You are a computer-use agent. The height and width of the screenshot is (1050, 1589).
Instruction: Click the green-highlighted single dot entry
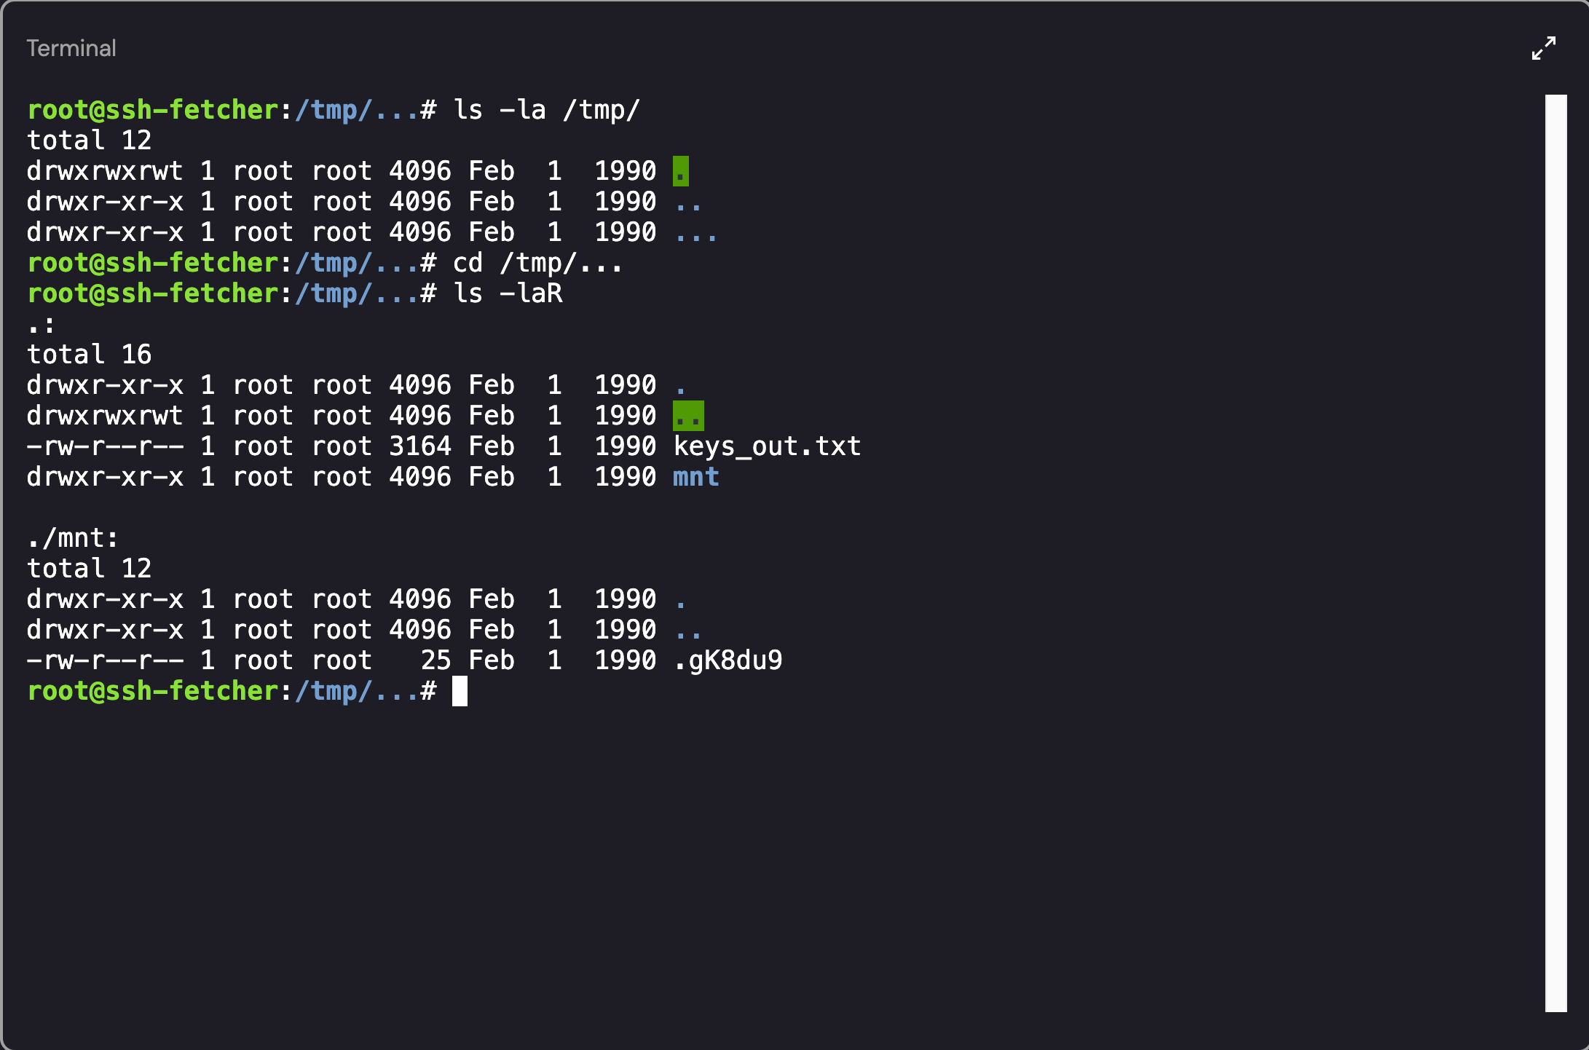tap(680, 171)
